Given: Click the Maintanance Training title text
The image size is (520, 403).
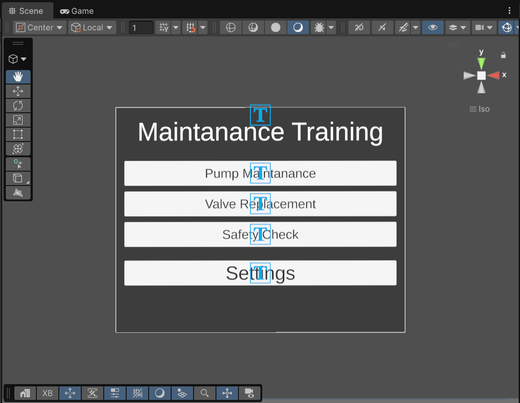Looking at the screenshot, I should (260, 132).
